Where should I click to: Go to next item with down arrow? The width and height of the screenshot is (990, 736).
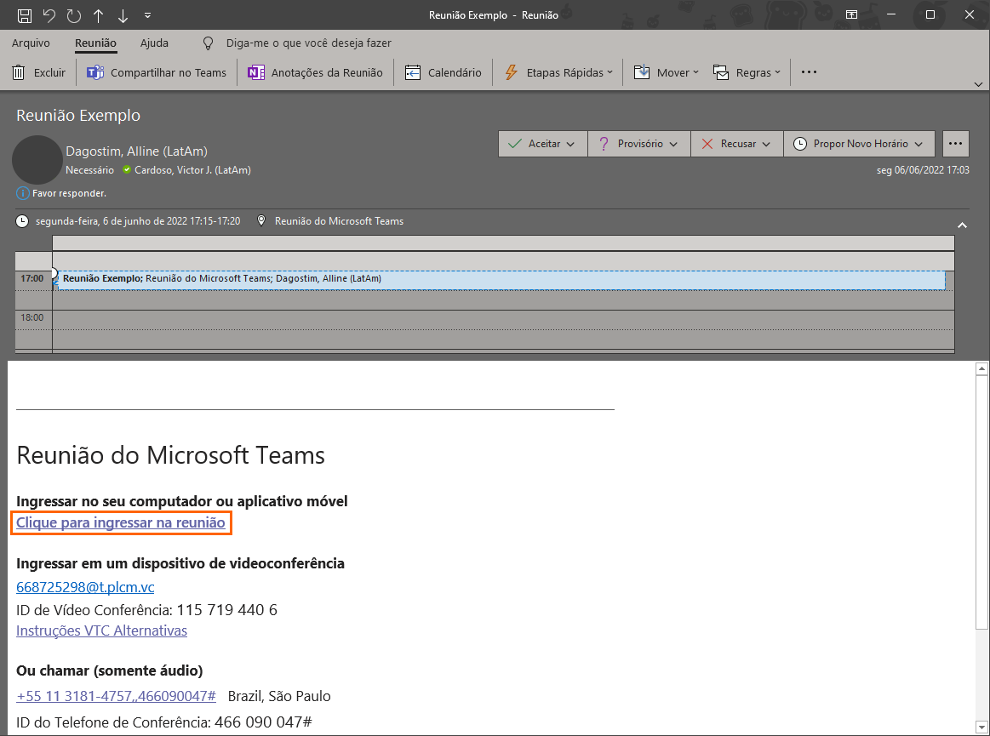pos(123,15)
